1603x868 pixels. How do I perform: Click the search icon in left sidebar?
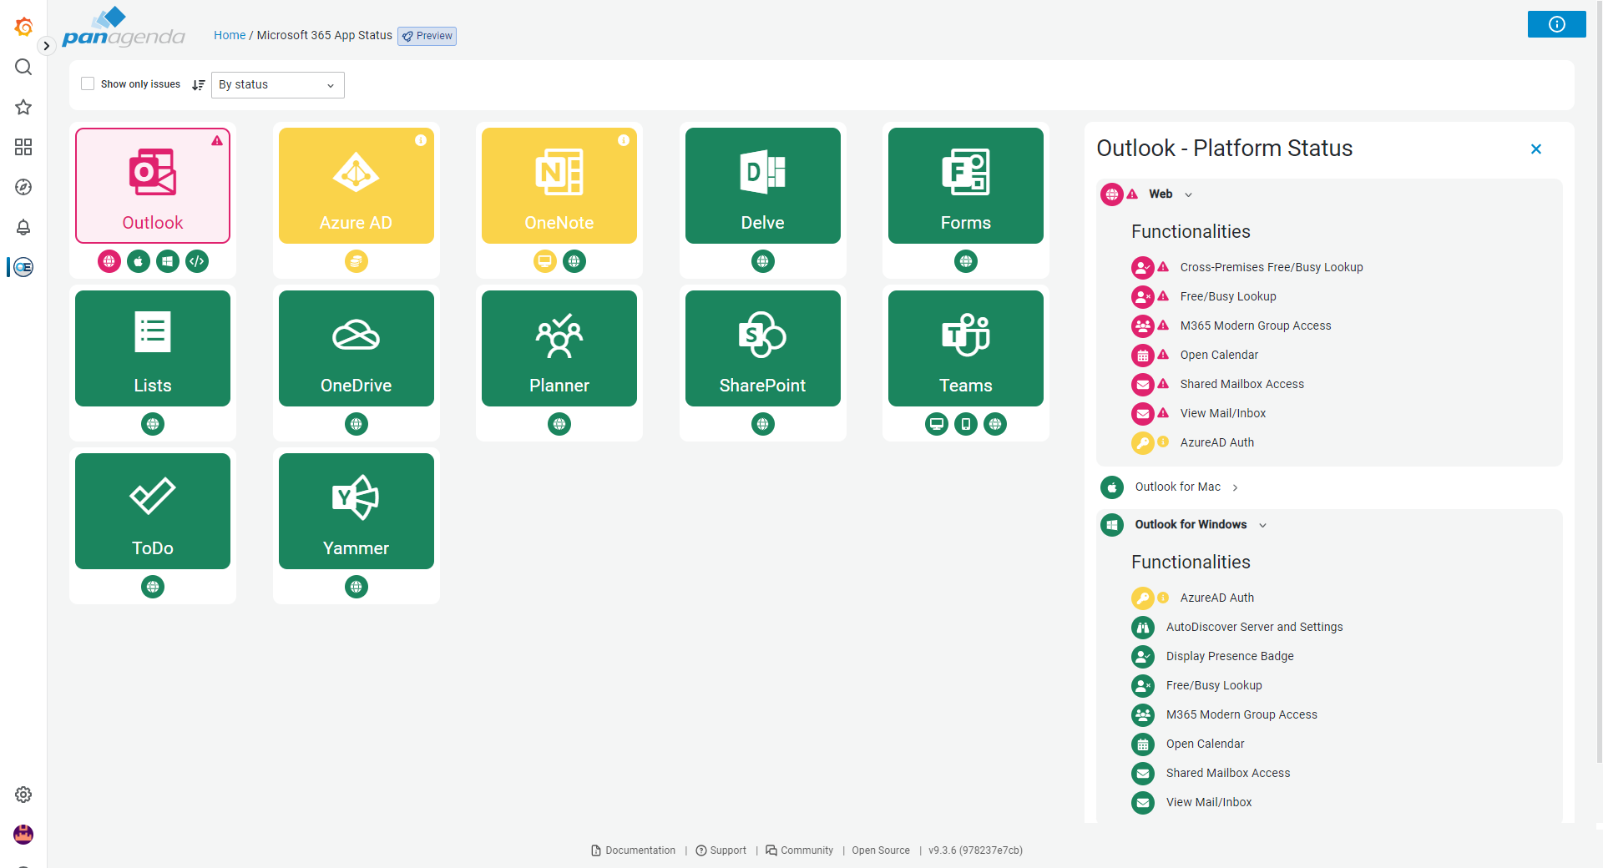23,67
